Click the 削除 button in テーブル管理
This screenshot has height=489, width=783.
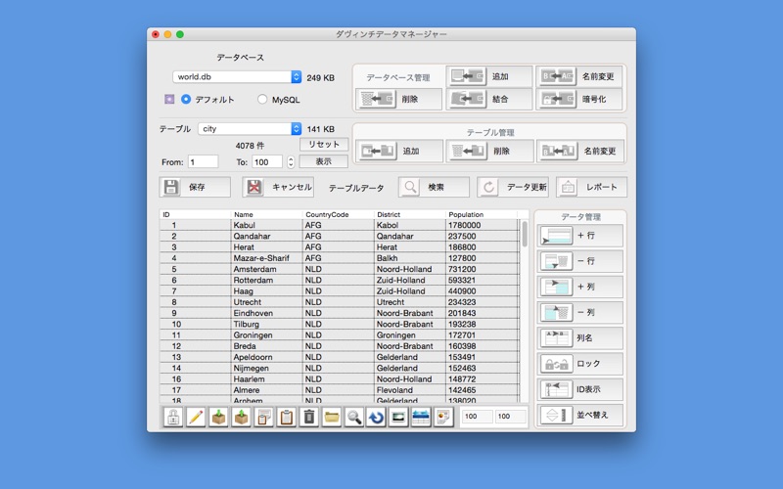pyautogui.click(x=490, y=151)
